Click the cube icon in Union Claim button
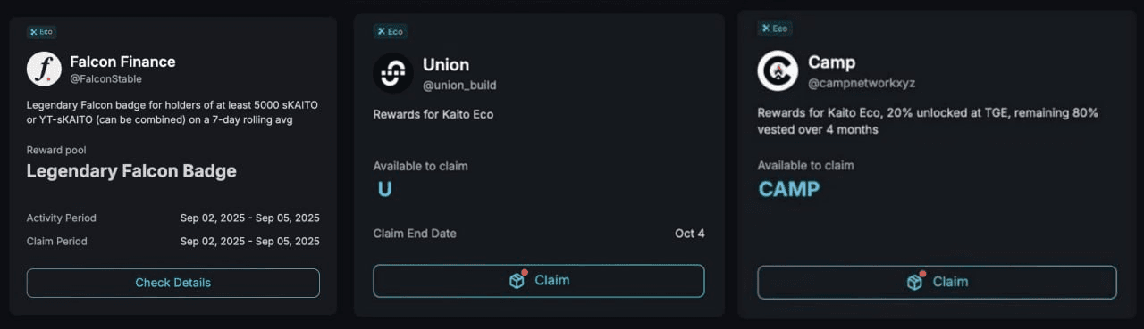 point(517,280)
